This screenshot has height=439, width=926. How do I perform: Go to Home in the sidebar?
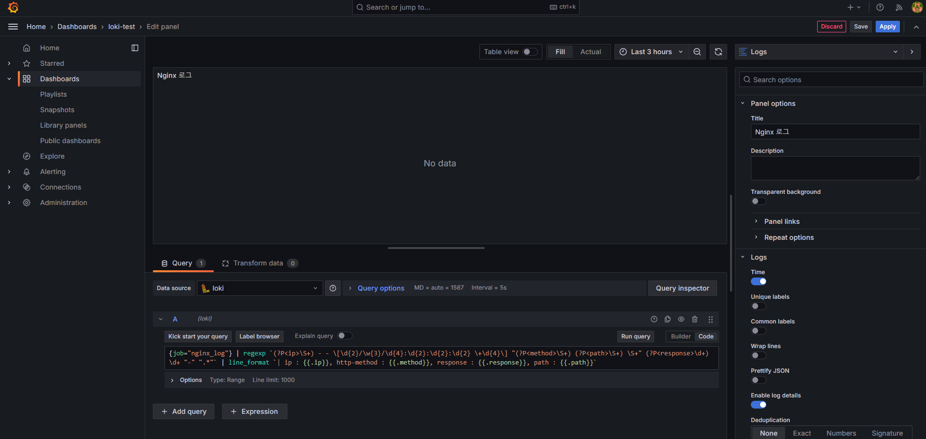pos(49,48)
